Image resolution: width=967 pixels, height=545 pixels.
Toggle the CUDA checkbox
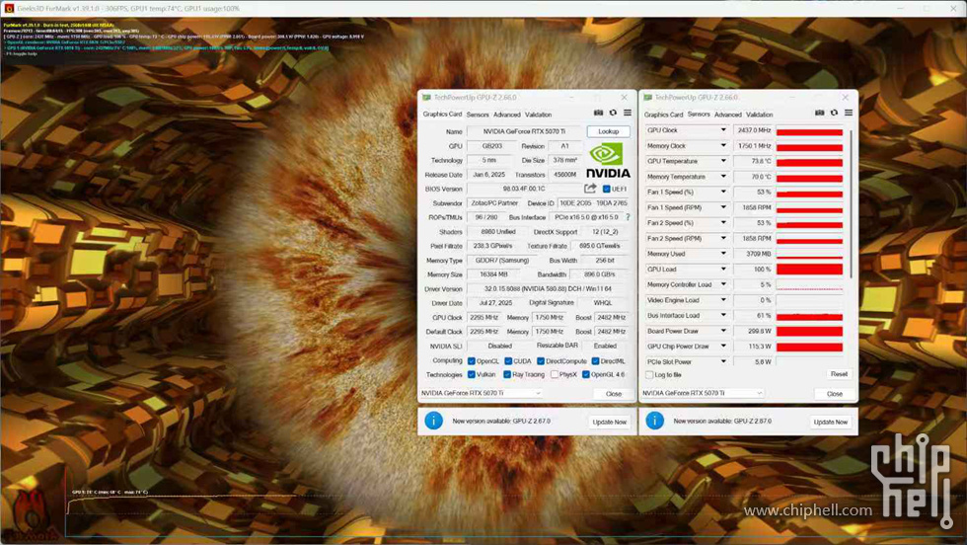pos(508,361)
